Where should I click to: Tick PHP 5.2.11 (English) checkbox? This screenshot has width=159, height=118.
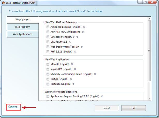pos(48,52)
